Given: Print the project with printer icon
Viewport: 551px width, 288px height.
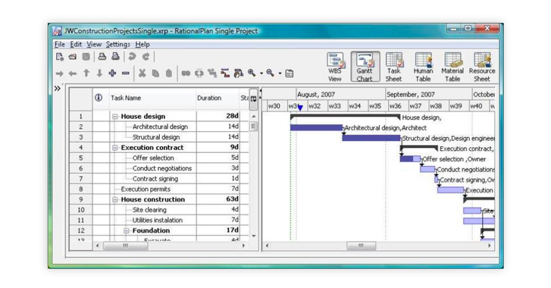Looking at the screenshot, I should point(102,57).
